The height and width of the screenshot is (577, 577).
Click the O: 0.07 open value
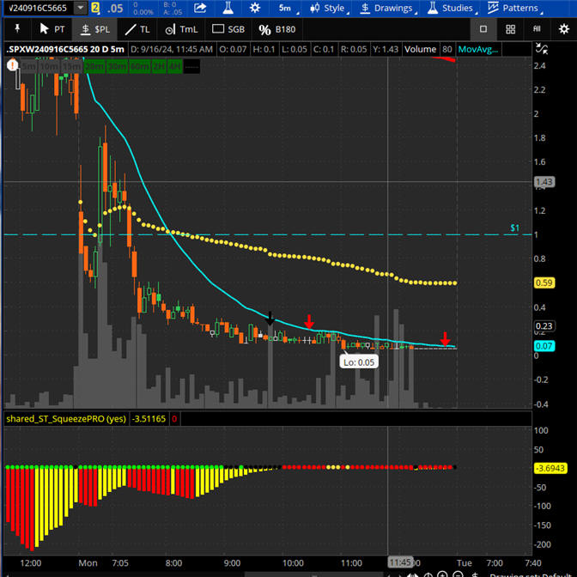click(233, 49)
